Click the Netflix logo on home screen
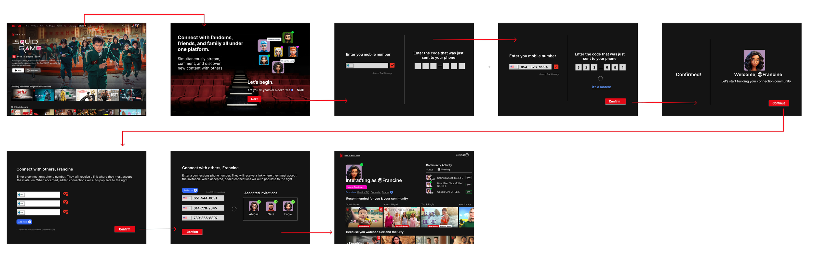The image size is (813, 267). tap(17, 26)
